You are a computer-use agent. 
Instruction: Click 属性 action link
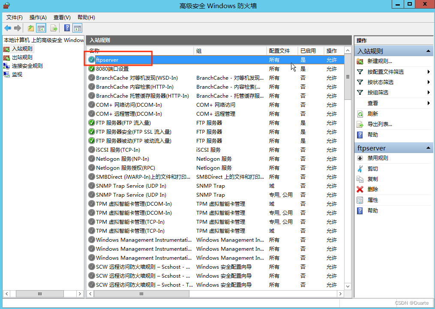click(372, 200)
